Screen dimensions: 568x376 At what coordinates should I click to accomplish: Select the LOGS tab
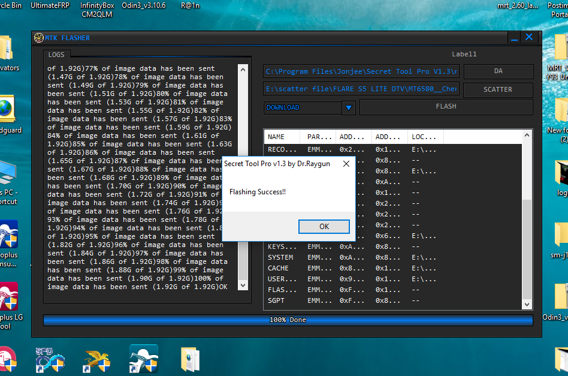coord(56,55)
